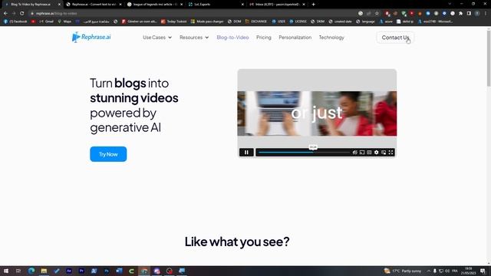The height and width of the screenshot is (276, 491).
Task: Reload the current page
Action: [22, 14]
